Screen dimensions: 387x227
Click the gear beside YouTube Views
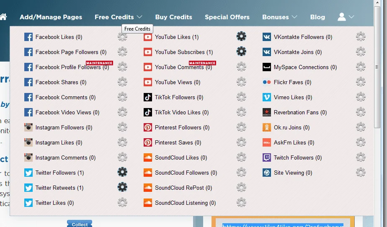tap(241, 82)
